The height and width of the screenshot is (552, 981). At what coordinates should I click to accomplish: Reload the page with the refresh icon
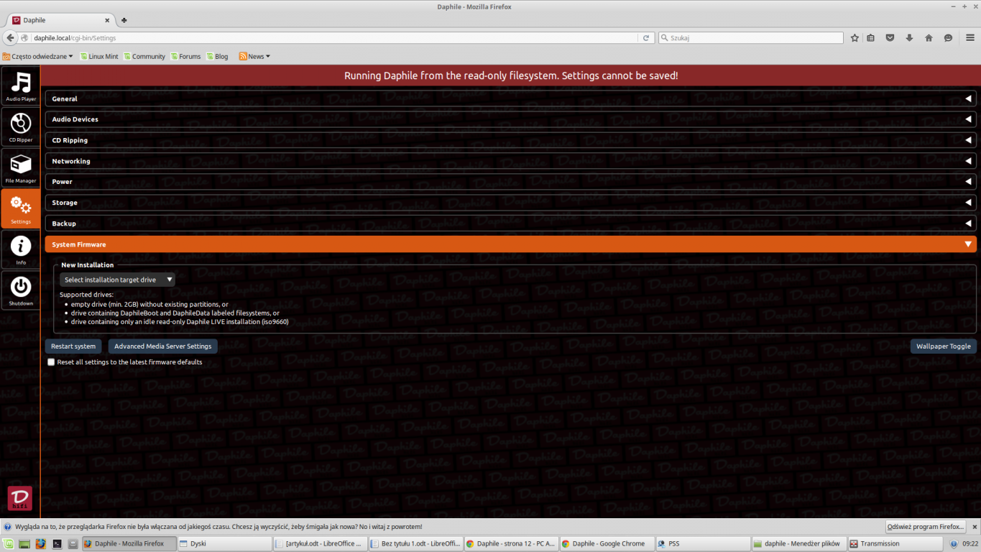(646, 38)
